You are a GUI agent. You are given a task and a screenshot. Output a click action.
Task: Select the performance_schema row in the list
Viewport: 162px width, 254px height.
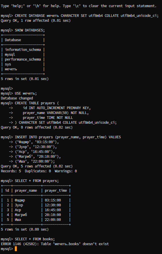[x=23, y=59]
